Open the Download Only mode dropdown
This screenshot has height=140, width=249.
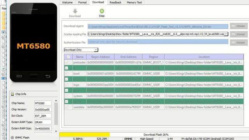(81, 50)
